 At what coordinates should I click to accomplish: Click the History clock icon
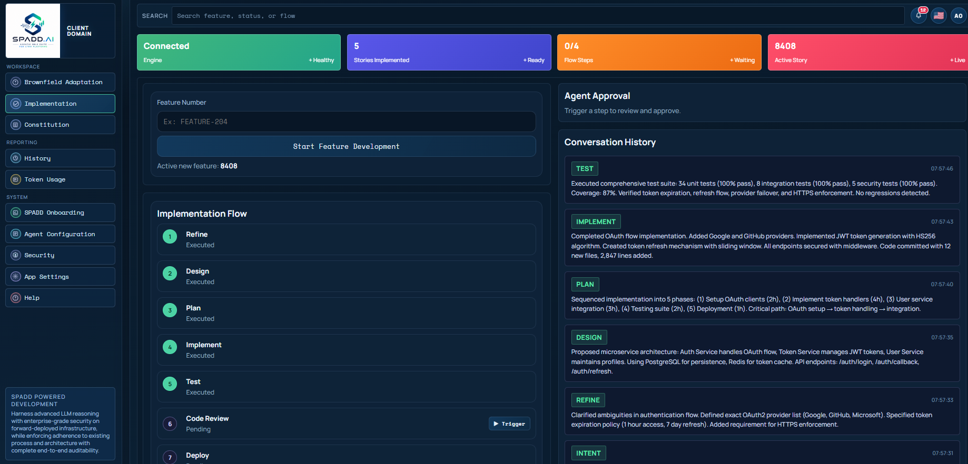point(16,158)
